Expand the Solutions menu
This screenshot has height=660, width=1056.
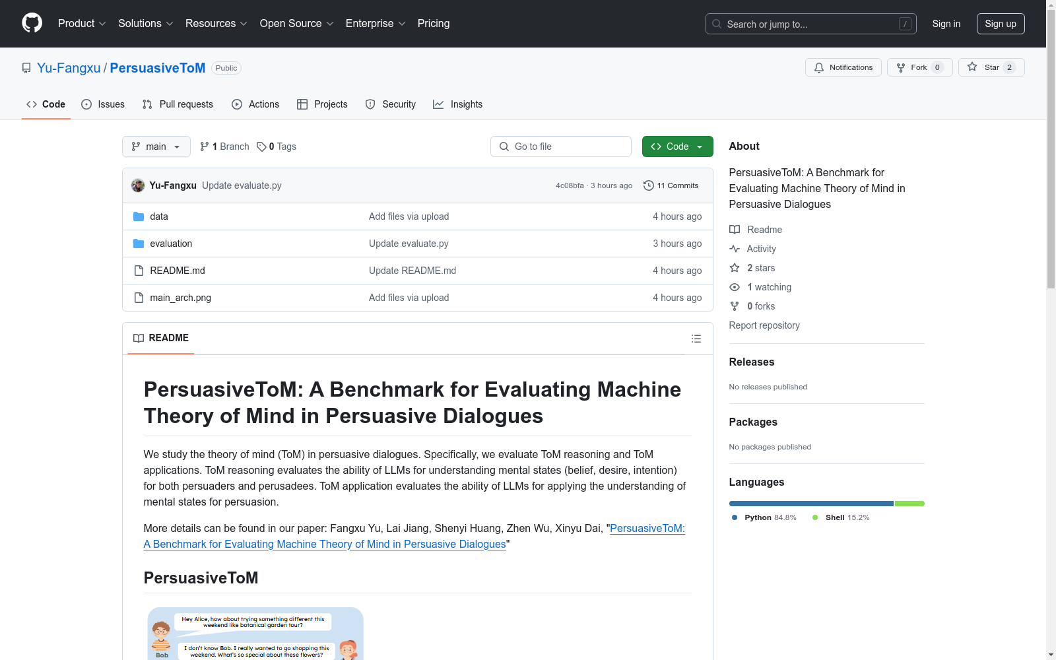point(146,24)
